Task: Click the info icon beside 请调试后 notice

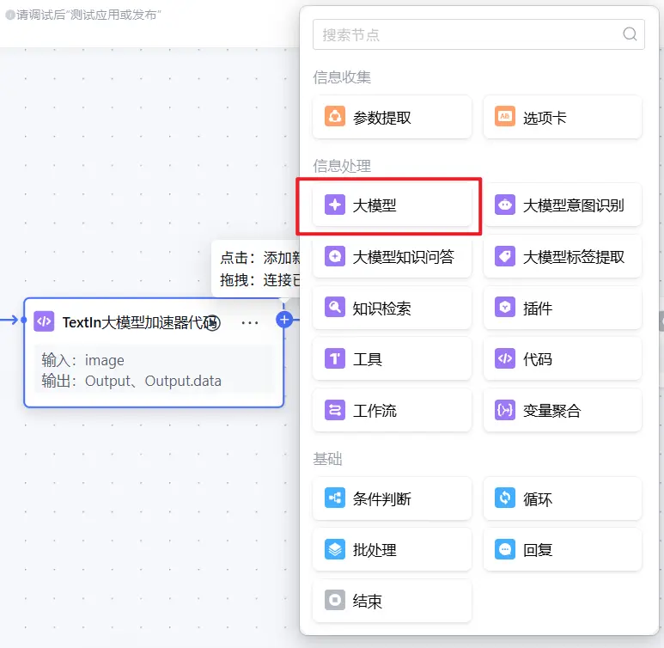Action: (10, 15)
